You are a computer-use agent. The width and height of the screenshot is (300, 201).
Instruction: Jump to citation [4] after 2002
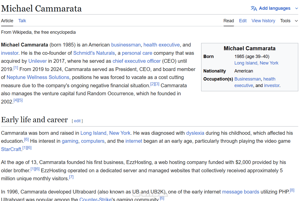click(x=16, y=100)
